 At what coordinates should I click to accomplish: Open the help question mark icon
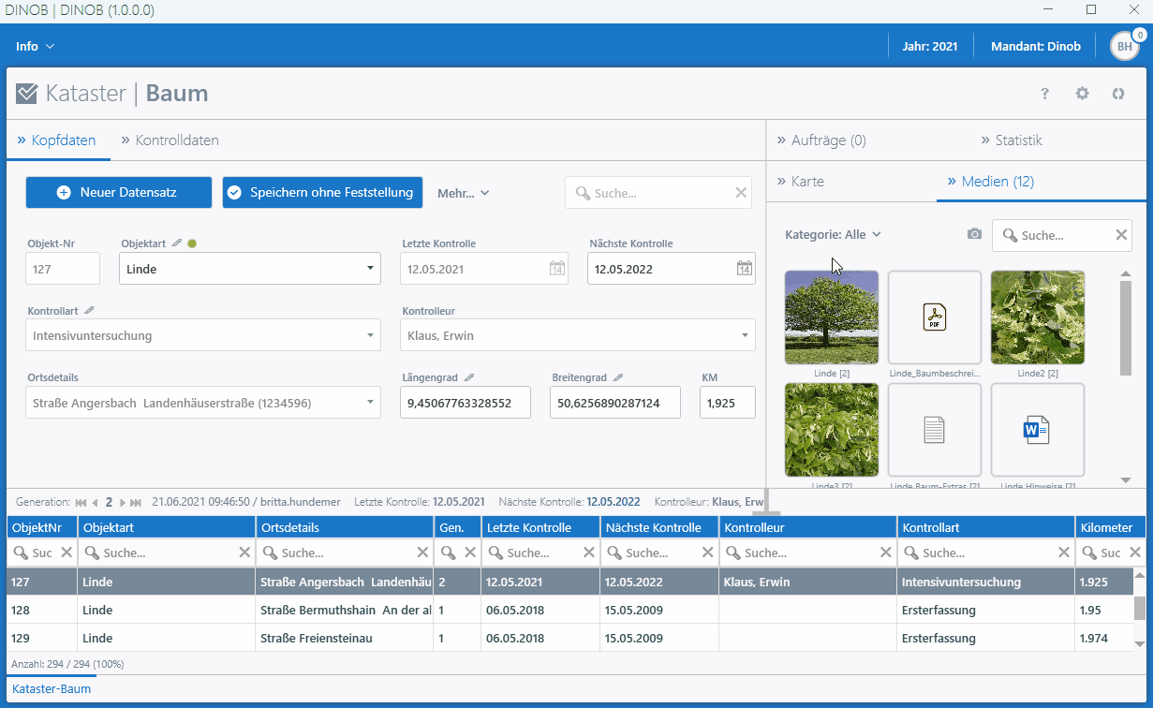[1045, 94]
